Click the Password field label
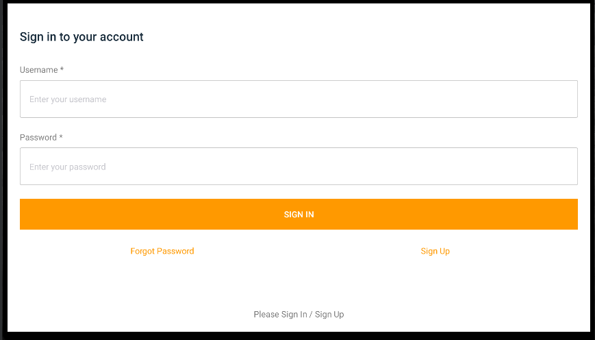The image size is (595, 340). pyautogui.click(x=38, y=137)
